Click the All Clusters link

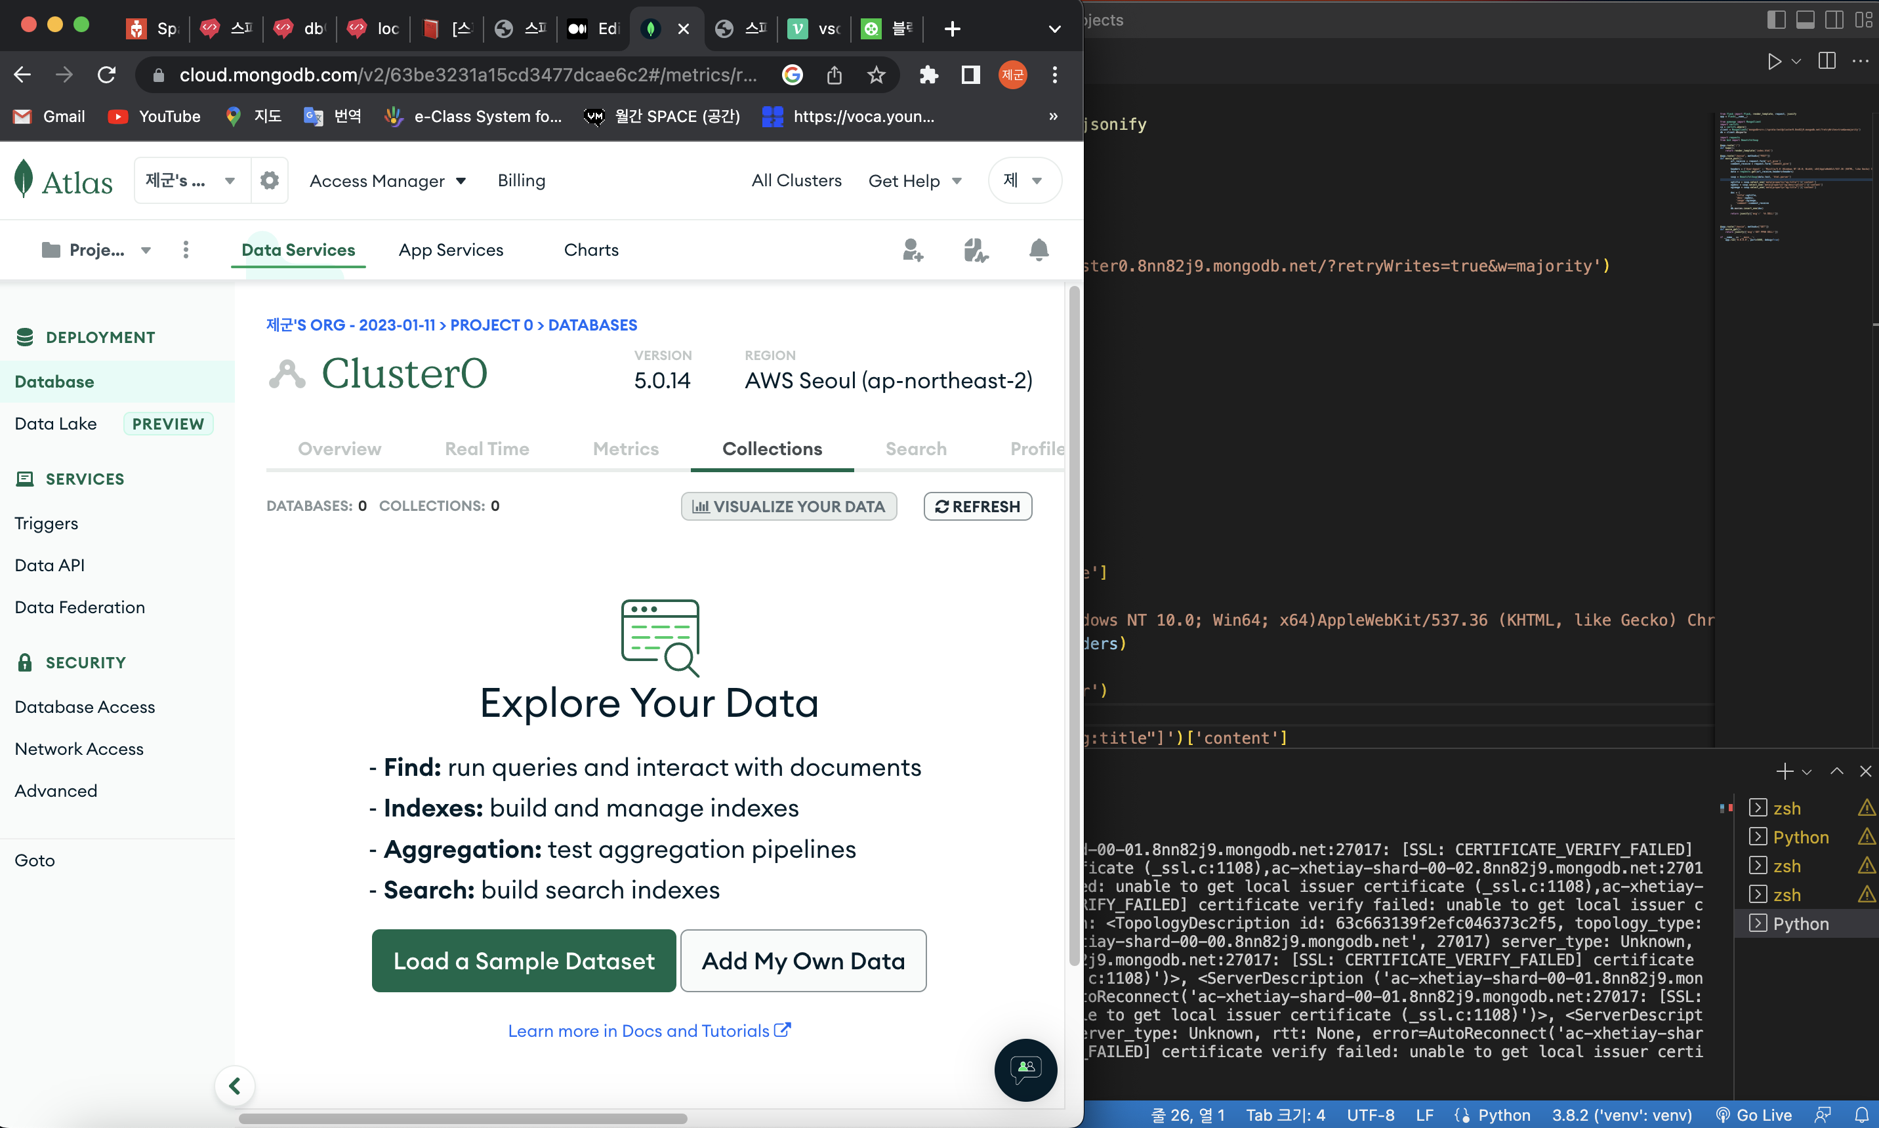[796, 181]
